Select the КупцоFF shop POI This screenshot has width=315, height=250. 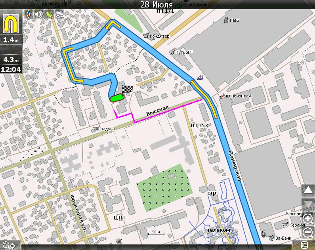(181, 52)
